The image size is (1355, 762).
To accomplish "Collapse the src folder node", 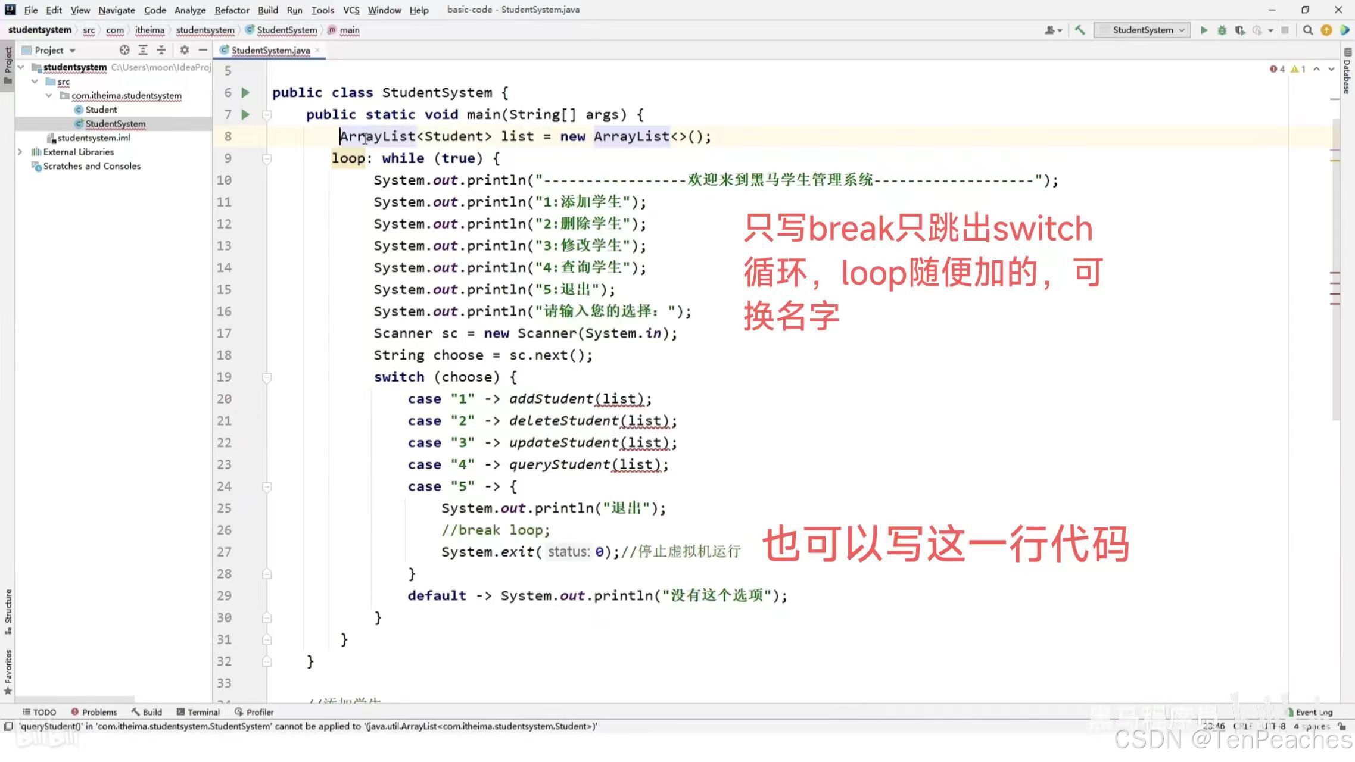I will click(35, 82).
